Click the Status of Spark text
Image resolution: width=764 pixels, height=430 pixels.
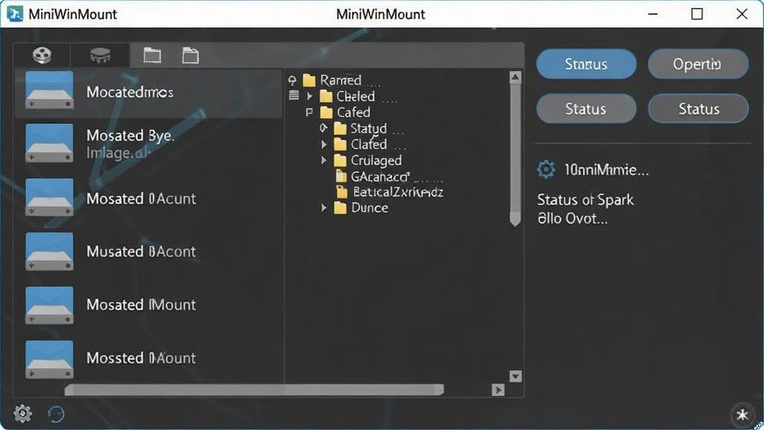[x=586, y=200]
